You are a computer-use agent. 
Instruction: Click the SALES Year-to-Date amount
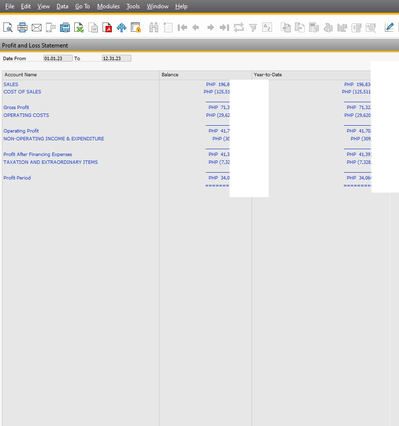pyautogui.click(x=357, y=85)
